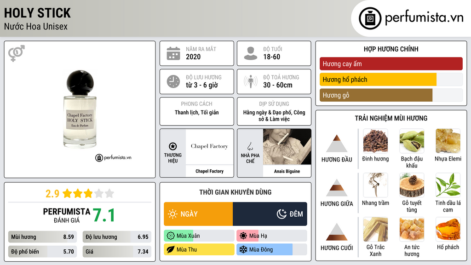This screenshot has height=265, width=471.
Task: Click the Độ phổ biến 5.70 score bar
Action: [x=43, y=252]
